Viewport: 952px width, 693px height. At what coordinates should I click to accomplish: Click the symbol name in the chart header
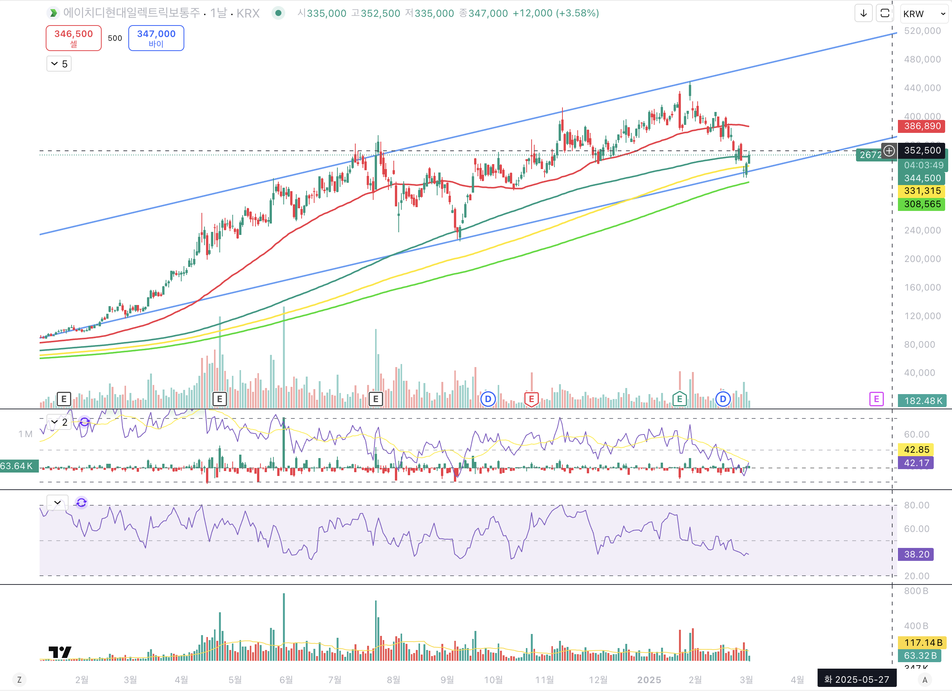pos(131,13)
